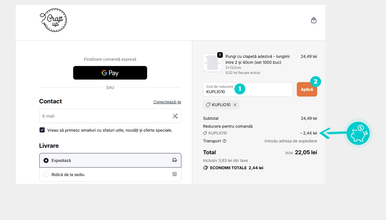Pay with Google Pay express button
The width and height of the screenshot is (386, 220).
click(x=110, y=73)
